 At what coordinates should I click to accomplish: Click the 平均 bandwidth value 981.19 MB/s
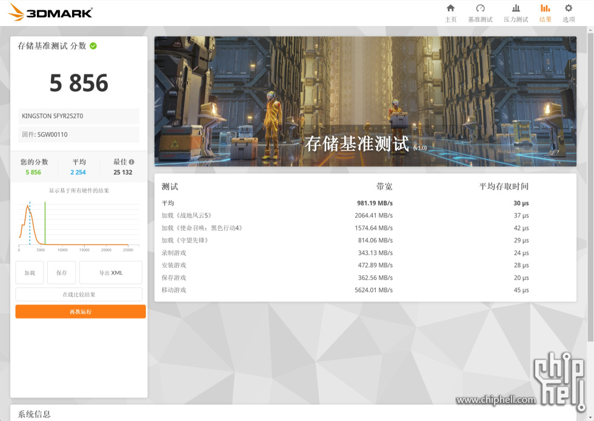tap(375, 203)
